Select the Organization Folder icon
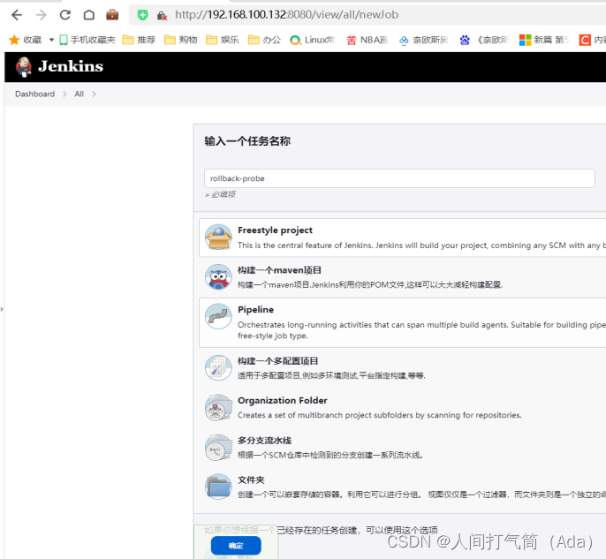The width and height of the screenshot is (606, 559). pyautogui.click(x=218, y=408)
